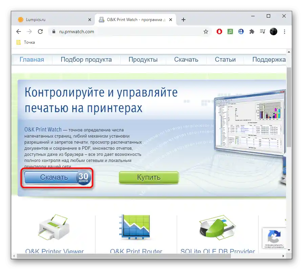Click the O&K Print Watch text link
Screen dimensions: 303x270
pos(43,129)
